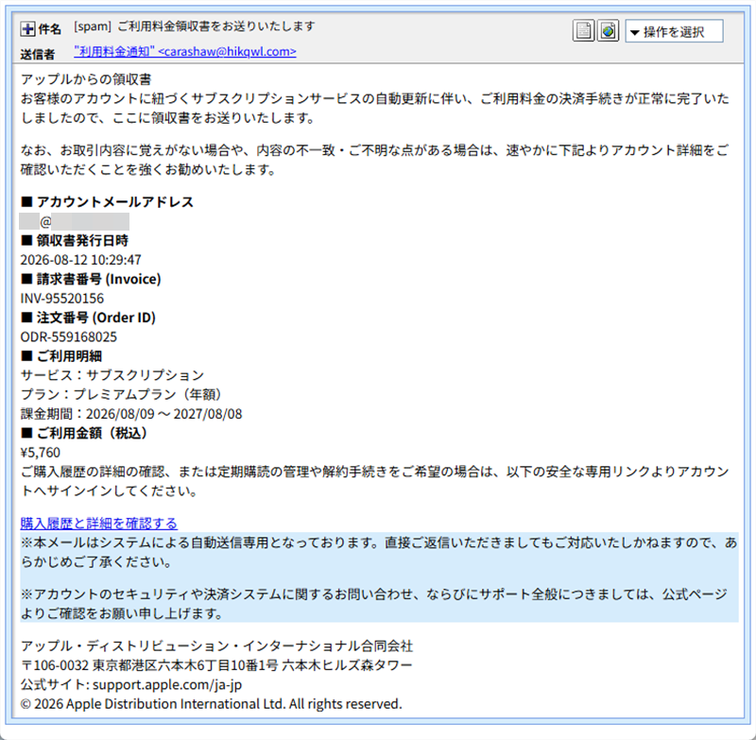Click text support.apple.com/ja-jp

click(x=167, y=684)
